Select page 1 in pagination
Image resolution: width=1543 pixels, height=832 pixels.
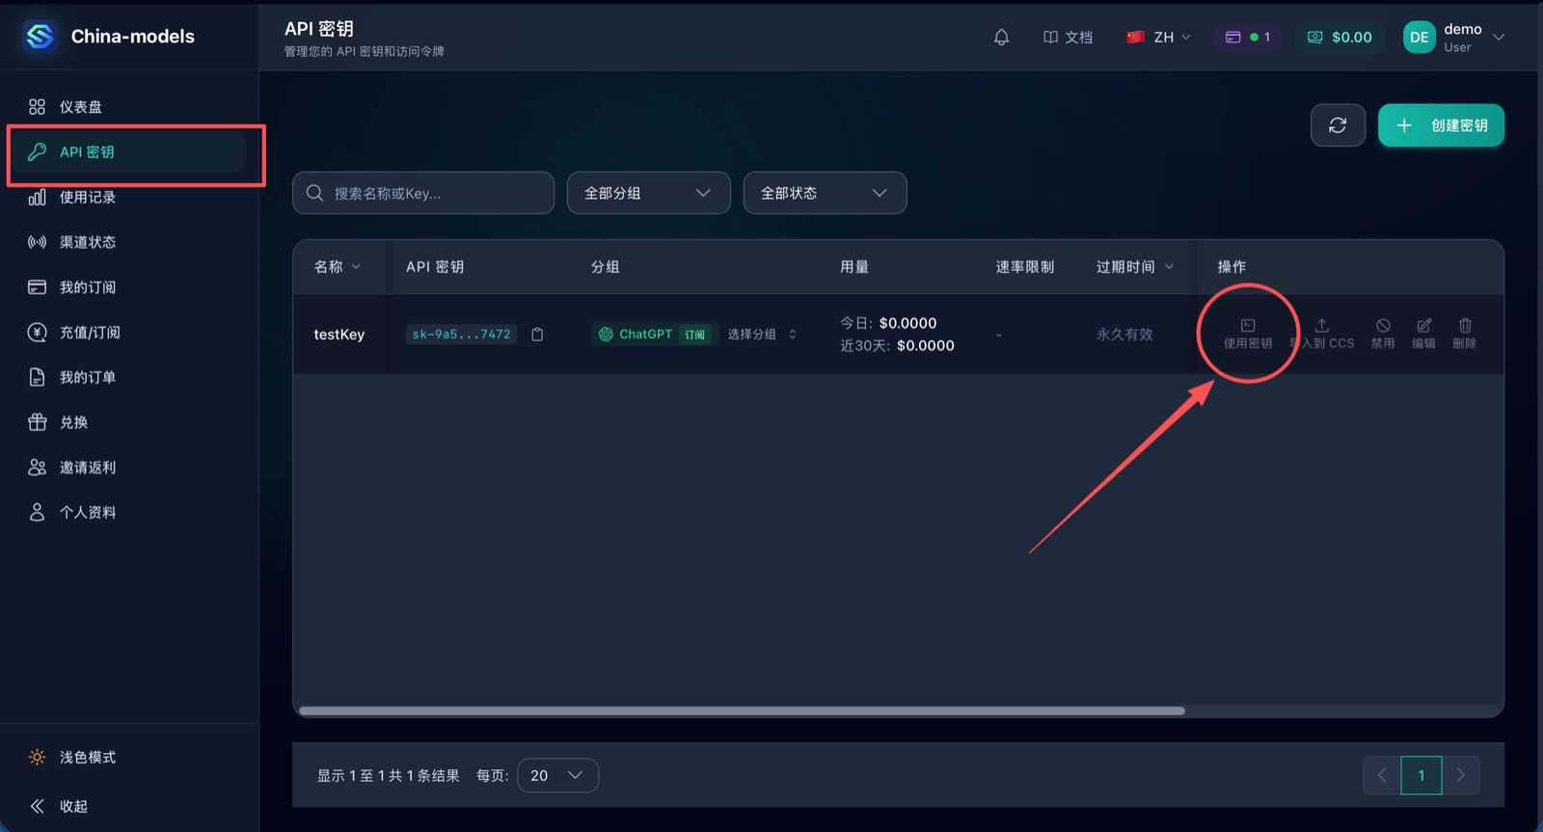[x=1421, y=775]
